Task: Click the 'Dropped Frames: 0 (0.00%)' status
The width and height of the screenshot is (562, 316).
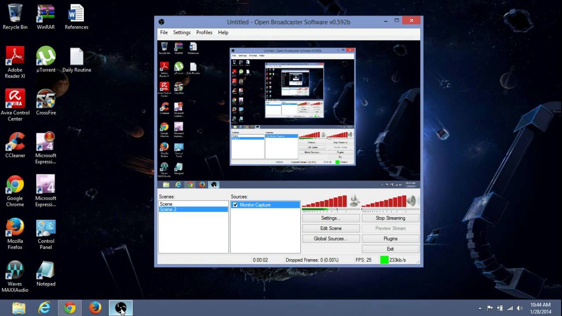Action: (312, 260)
